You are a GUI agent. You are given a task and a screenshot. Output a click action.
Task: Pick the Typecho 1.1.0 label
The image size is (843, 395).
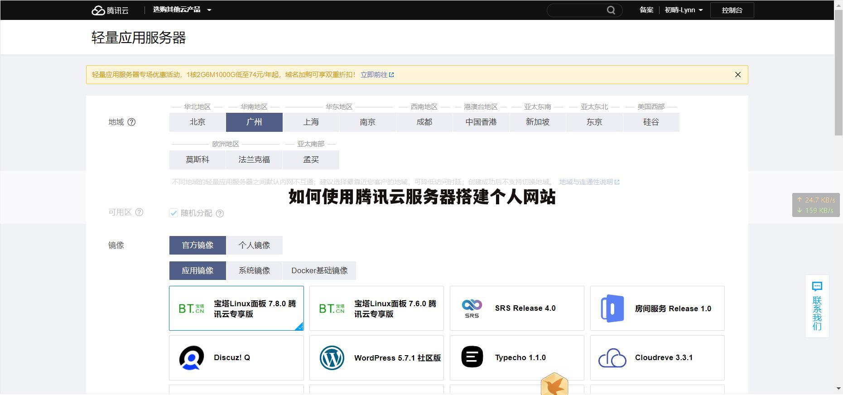520,357
